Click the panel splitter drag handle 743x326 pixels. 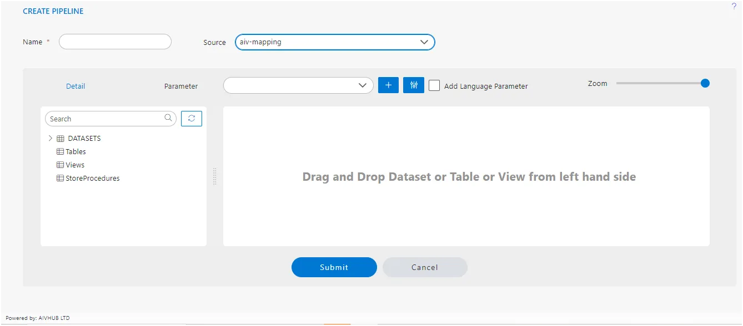(x=215, y=176)
